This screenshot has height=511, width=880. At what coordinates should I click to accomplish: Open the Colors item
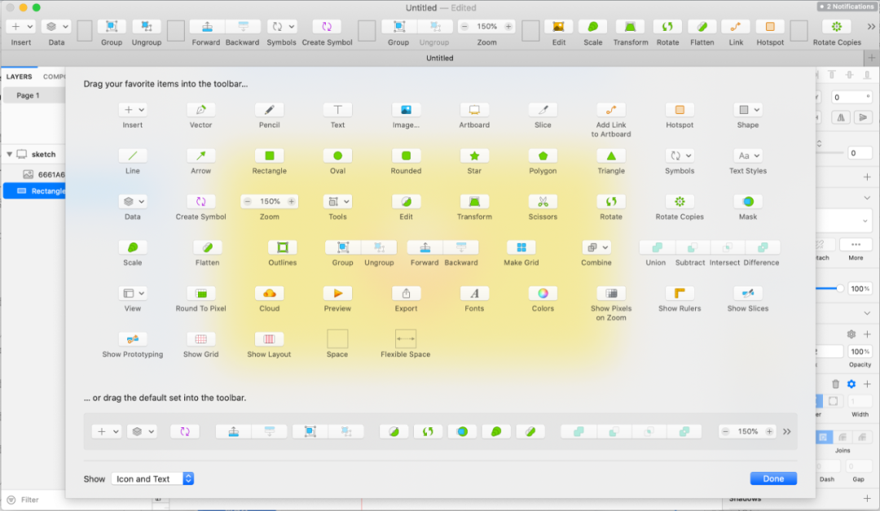point(543,294)
